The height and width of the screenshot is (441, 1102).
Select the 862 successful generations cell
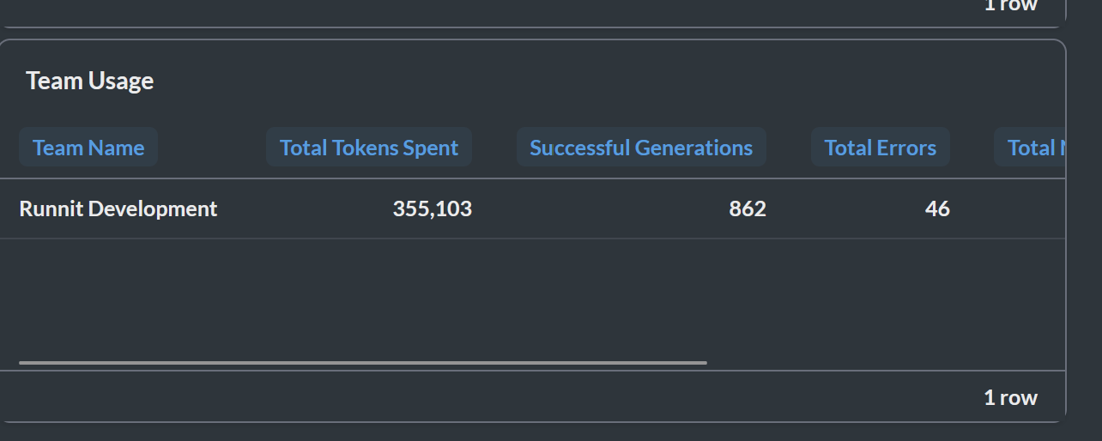[748, 208]
